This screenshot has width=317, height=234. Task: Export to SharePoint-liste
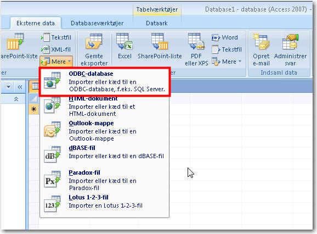point(160,46)
